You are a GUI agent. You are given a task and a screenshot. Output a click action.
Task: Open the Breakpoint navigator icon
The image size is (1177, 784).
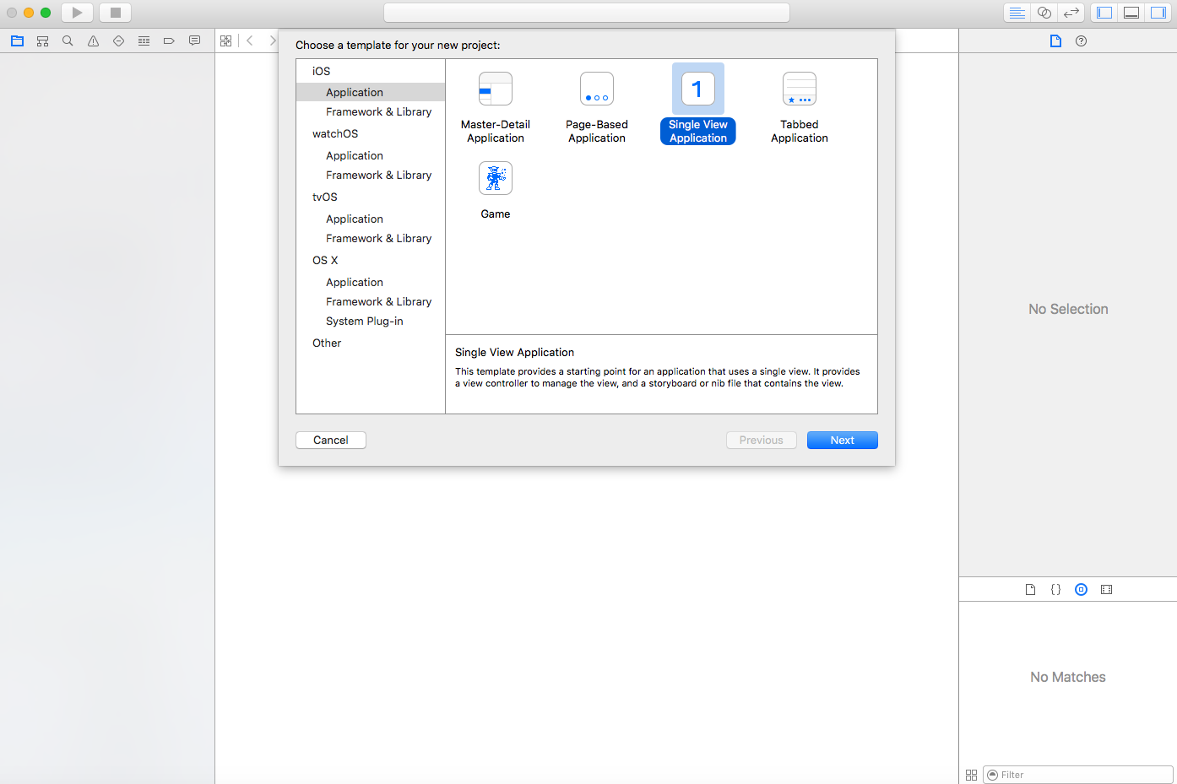tap(169, 41)
